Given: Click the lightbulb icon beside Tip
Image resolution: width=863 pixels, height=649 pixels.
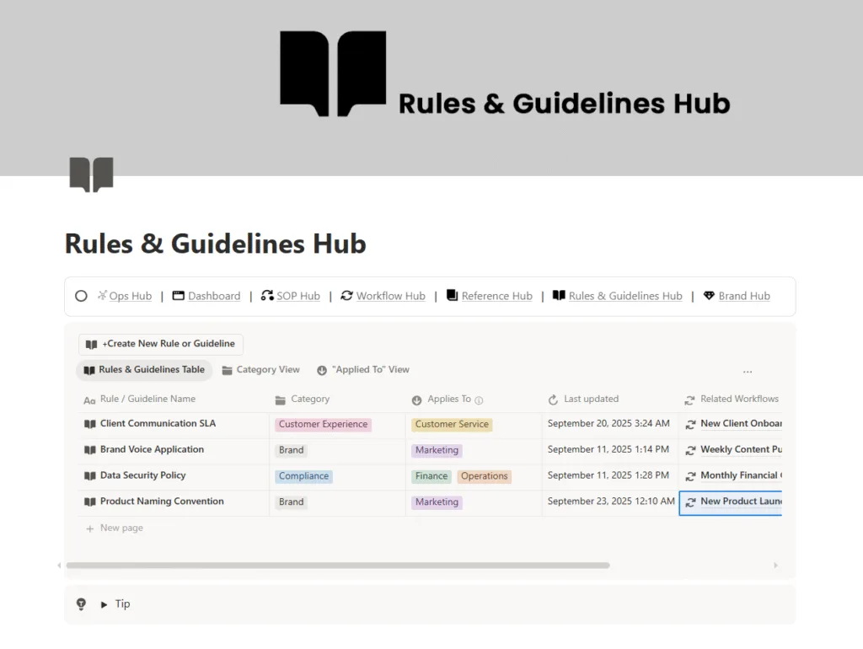Looking at the screenshot, I should pyautogui.click(x=82, y=603).
